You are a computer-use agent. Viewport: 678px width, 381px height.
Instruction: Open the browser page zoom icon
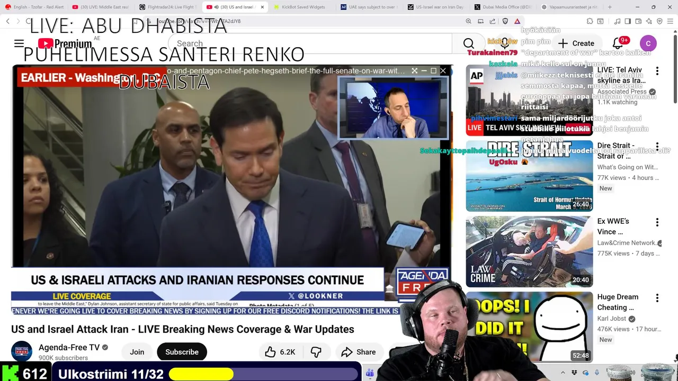point(468,21)
